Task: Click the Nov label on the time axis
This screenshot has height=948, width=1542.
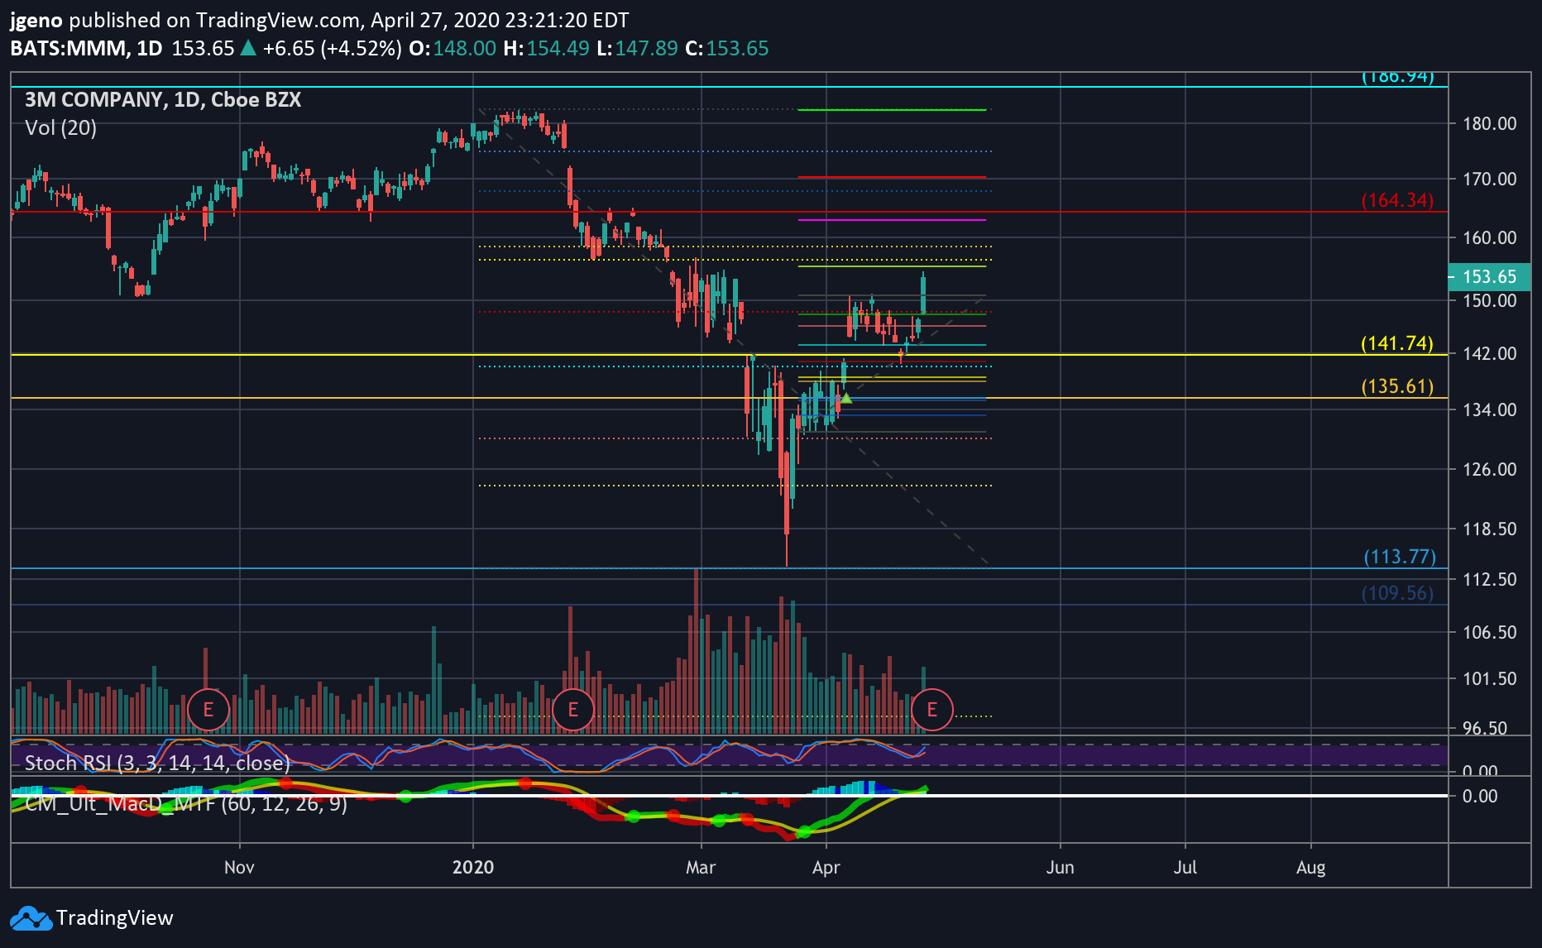Action: pos(239,867)
